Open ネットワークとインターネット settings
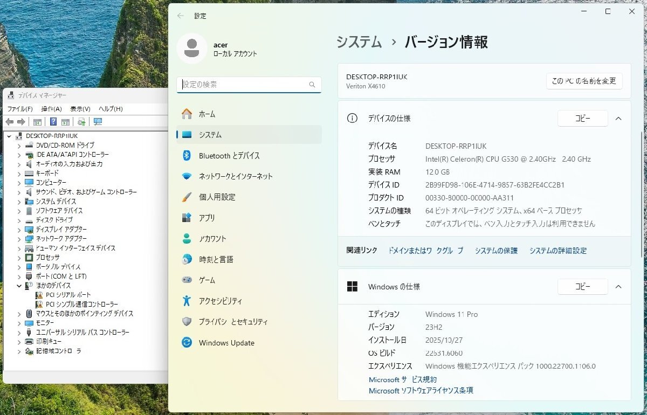 tap(236, 176)
